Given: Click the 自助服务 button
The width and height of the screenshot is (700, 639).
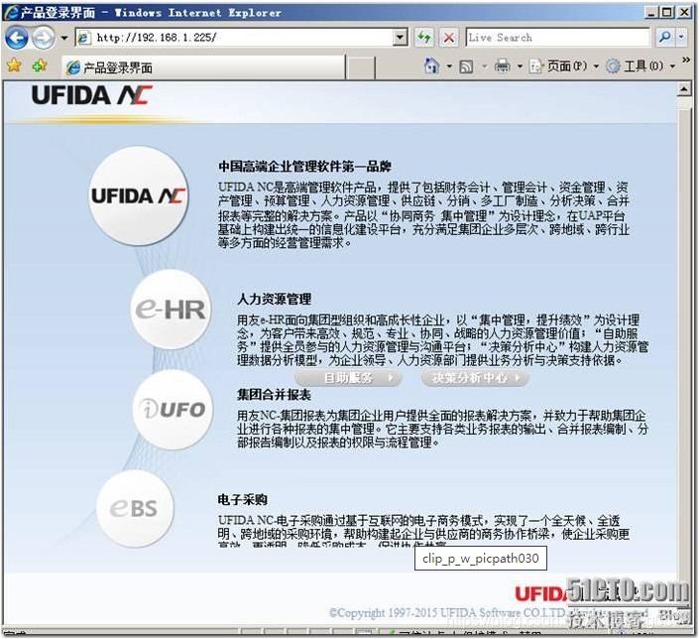Looking at the screenshot, I should click(x=349, y=378).
